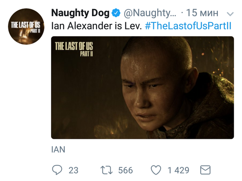Click the IAN caption below the image

coord(58,150)
